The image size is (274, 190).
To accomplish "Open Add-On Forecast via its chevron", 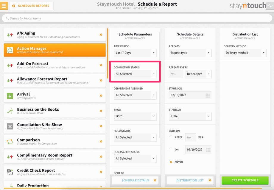I will click(x=101, y=65).
